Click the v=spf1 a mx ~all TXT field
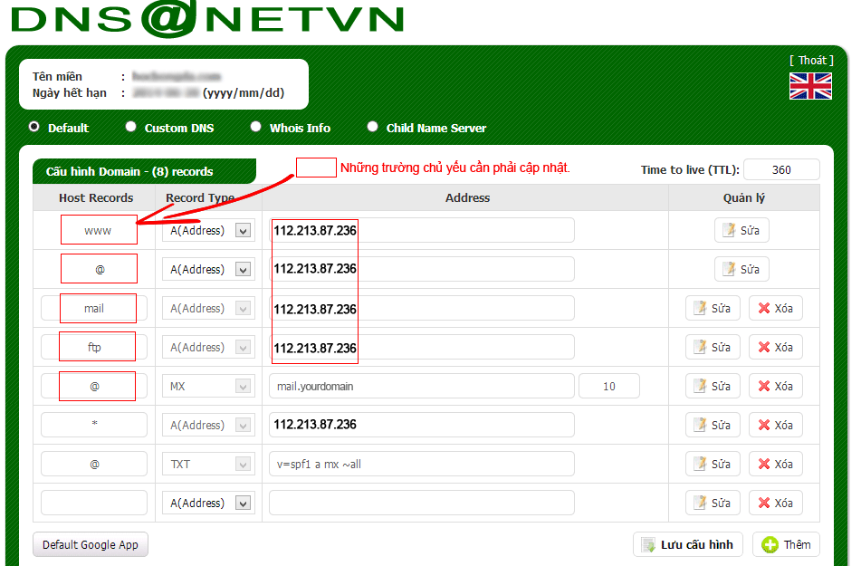The width and height of the screenshot is (861, 566). [422, 464]
